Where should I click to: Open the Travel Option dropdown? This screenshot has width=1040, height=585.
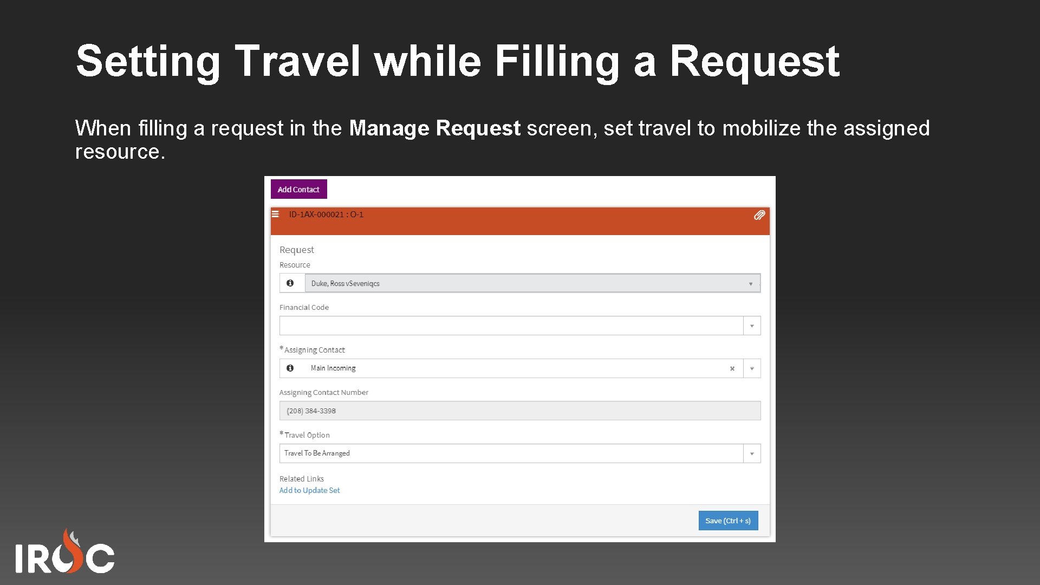[x=752, y=453]
